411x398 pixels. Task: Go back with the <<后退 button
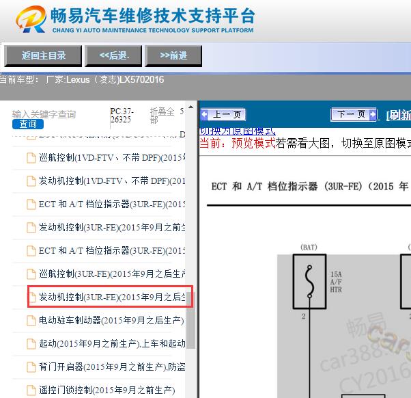pyautogui.click(x=113, y=55)
